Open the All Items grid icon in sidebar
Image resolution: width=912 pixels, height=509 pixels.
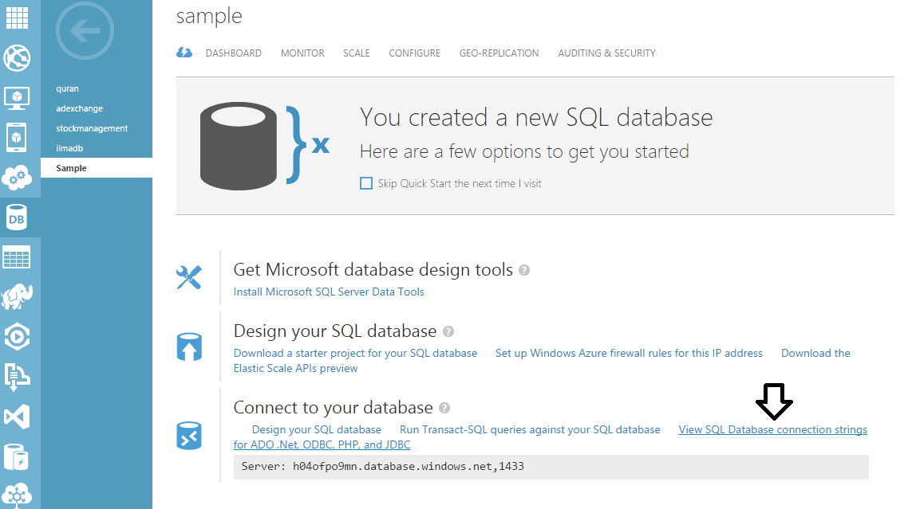pyautogui.click(x=18, y=17)
